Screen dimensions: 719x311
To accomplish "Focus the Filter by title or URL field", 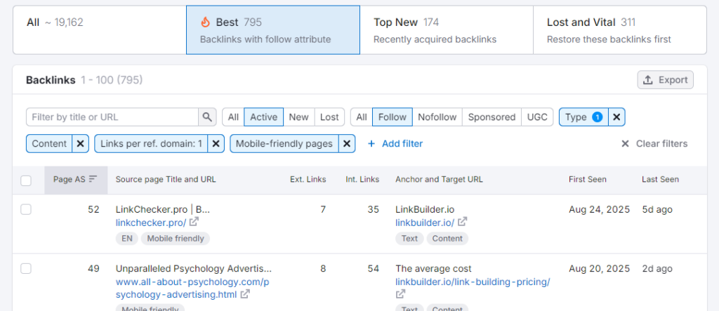I will point(112,117).
